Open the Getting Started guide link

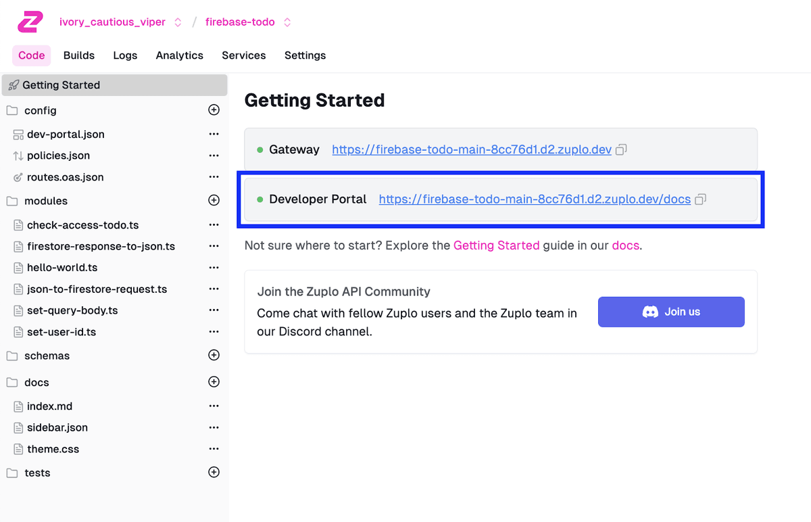496,245
